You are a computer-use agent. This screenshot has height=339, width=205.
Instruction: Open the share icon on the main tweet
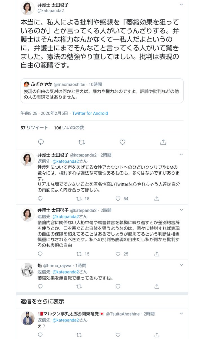162,143
